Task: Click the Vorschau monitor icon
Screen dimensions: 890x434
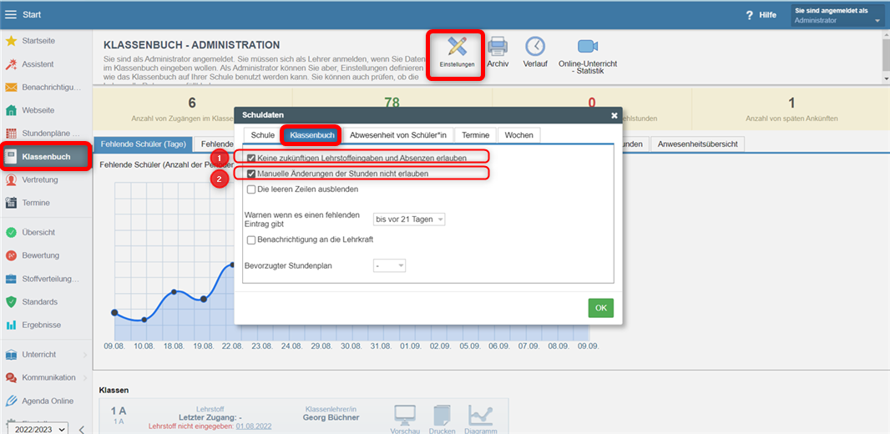Action: [x=405, y=415]
